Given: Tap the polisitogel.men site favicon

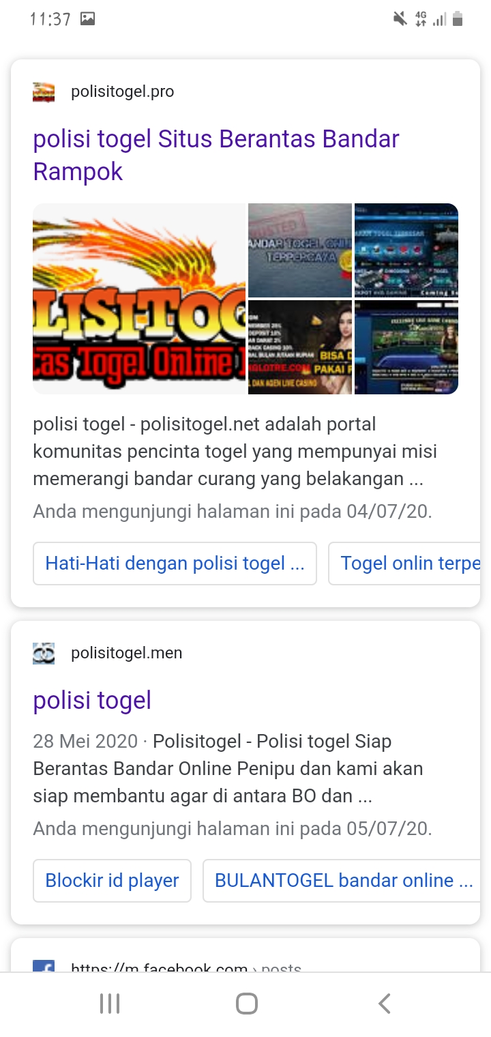Looking at the screenshot, I should click(x=44, y=653).
